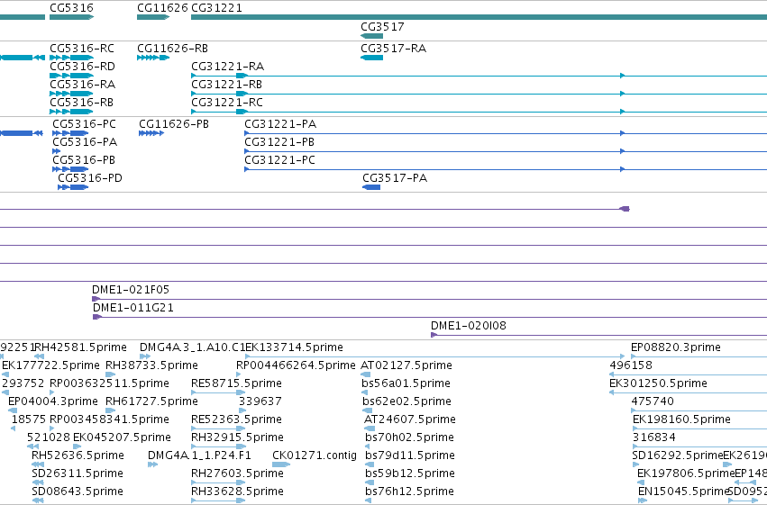Select transcript CG5316-RC label
The height and width of the screenshot is (505, 767).
coord(82,49)
